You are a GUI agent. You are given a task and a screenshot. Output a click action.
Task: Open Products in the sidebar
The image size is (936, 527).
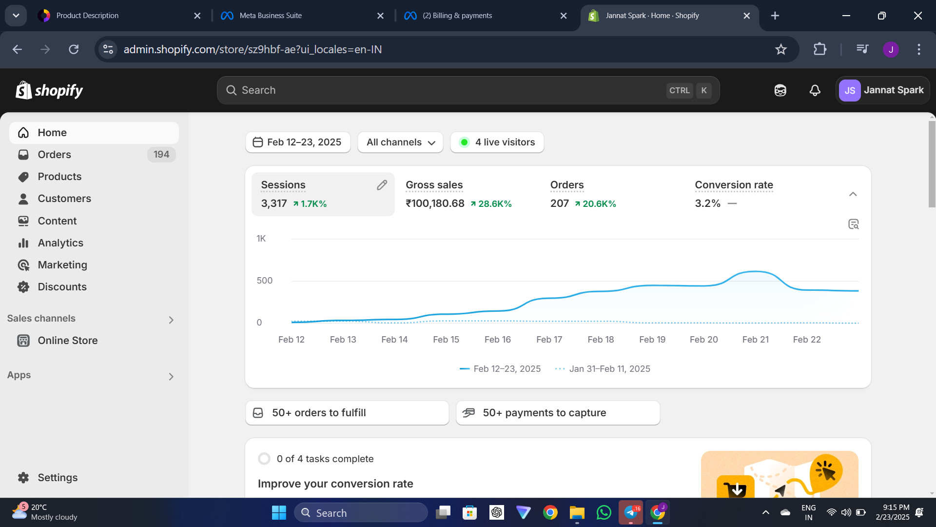pos(94,177)
